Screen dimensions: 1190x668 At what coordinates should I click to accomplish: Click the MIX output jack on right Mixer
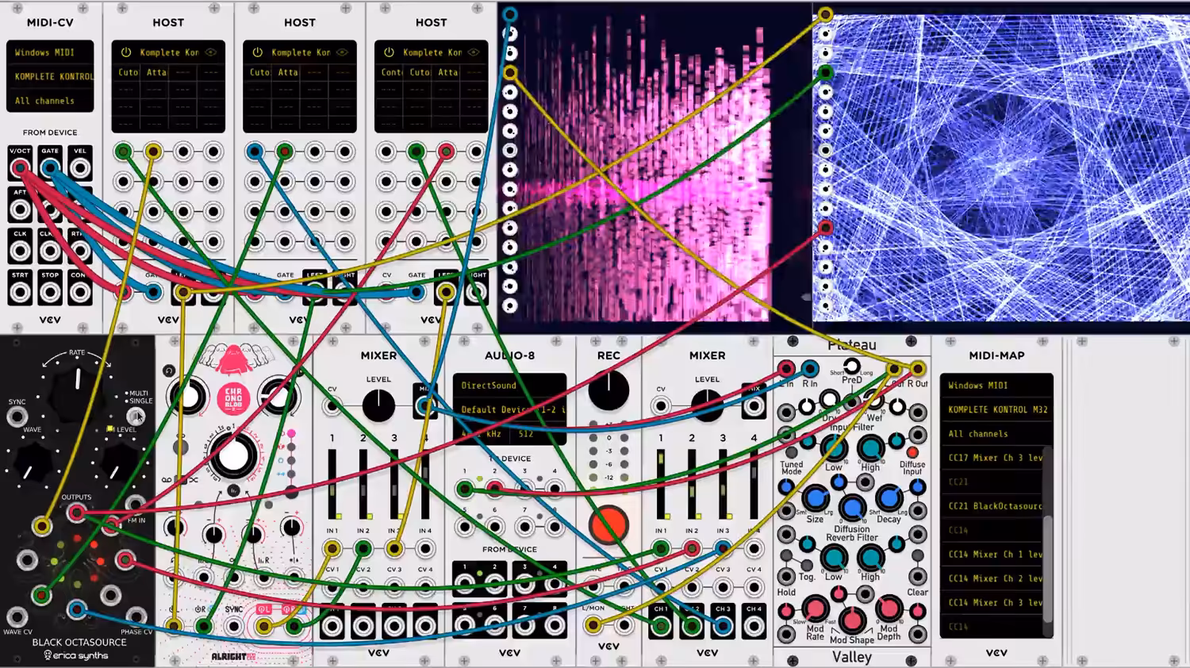coord(754,406)
